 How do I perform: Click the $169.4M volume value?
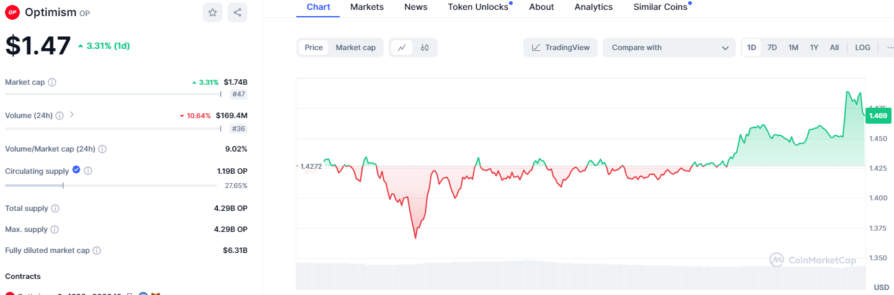[232, 116]
